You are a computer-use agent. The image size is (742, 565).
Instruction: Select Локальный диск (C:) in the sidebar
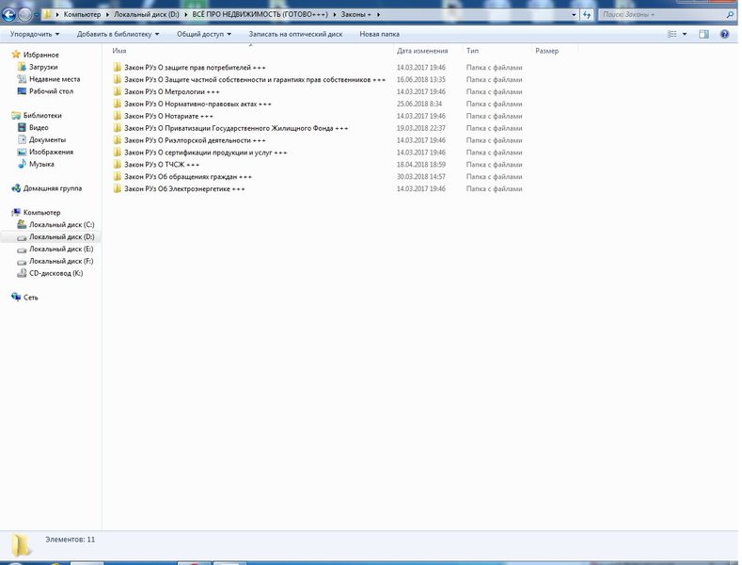61,225
